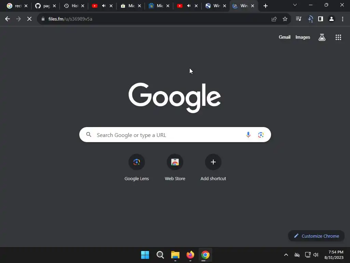Image resolution: width=350 pixels, height=263 pixels.
Task: Open Google Images link
Action: point(303,37)
